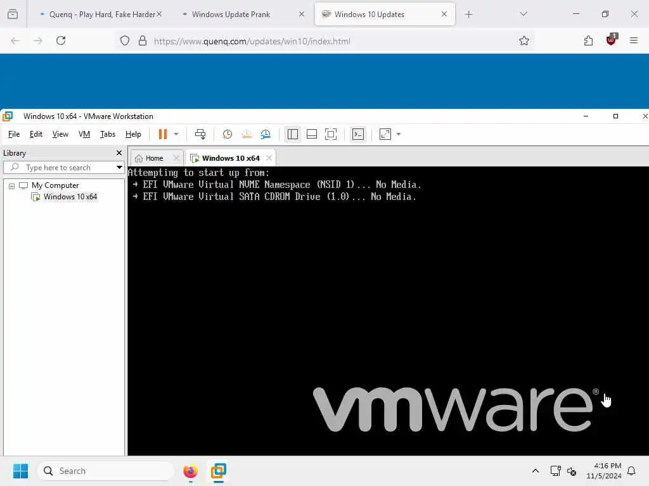Click the muted volume tray icon
This screenshot has height=486, width=649.
click(572, 471)
